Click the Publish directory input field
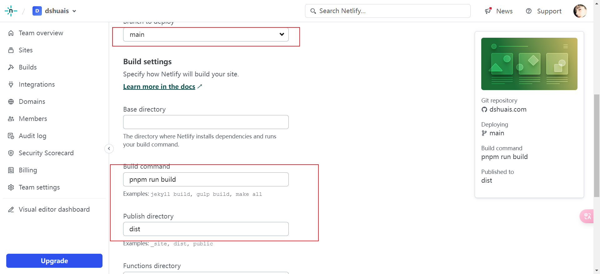This screenshot has height=274, width=600. [206, 229]
